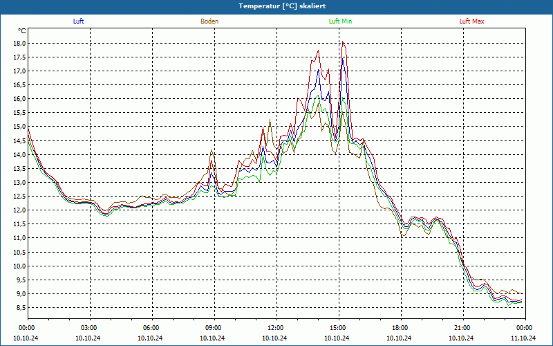Image resolution: width=553 pixels, height=346 pixels.
Task: Click the 12,5 y-axis value
Action: pyautogui.click(x=20, y=197)
